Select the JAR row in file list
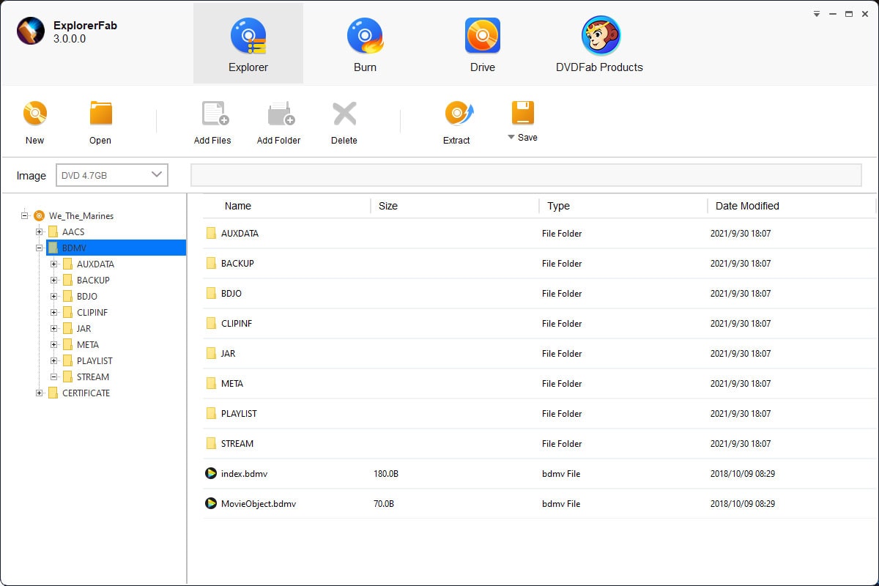This screenshot has width=879, height=586. (539, 353)
